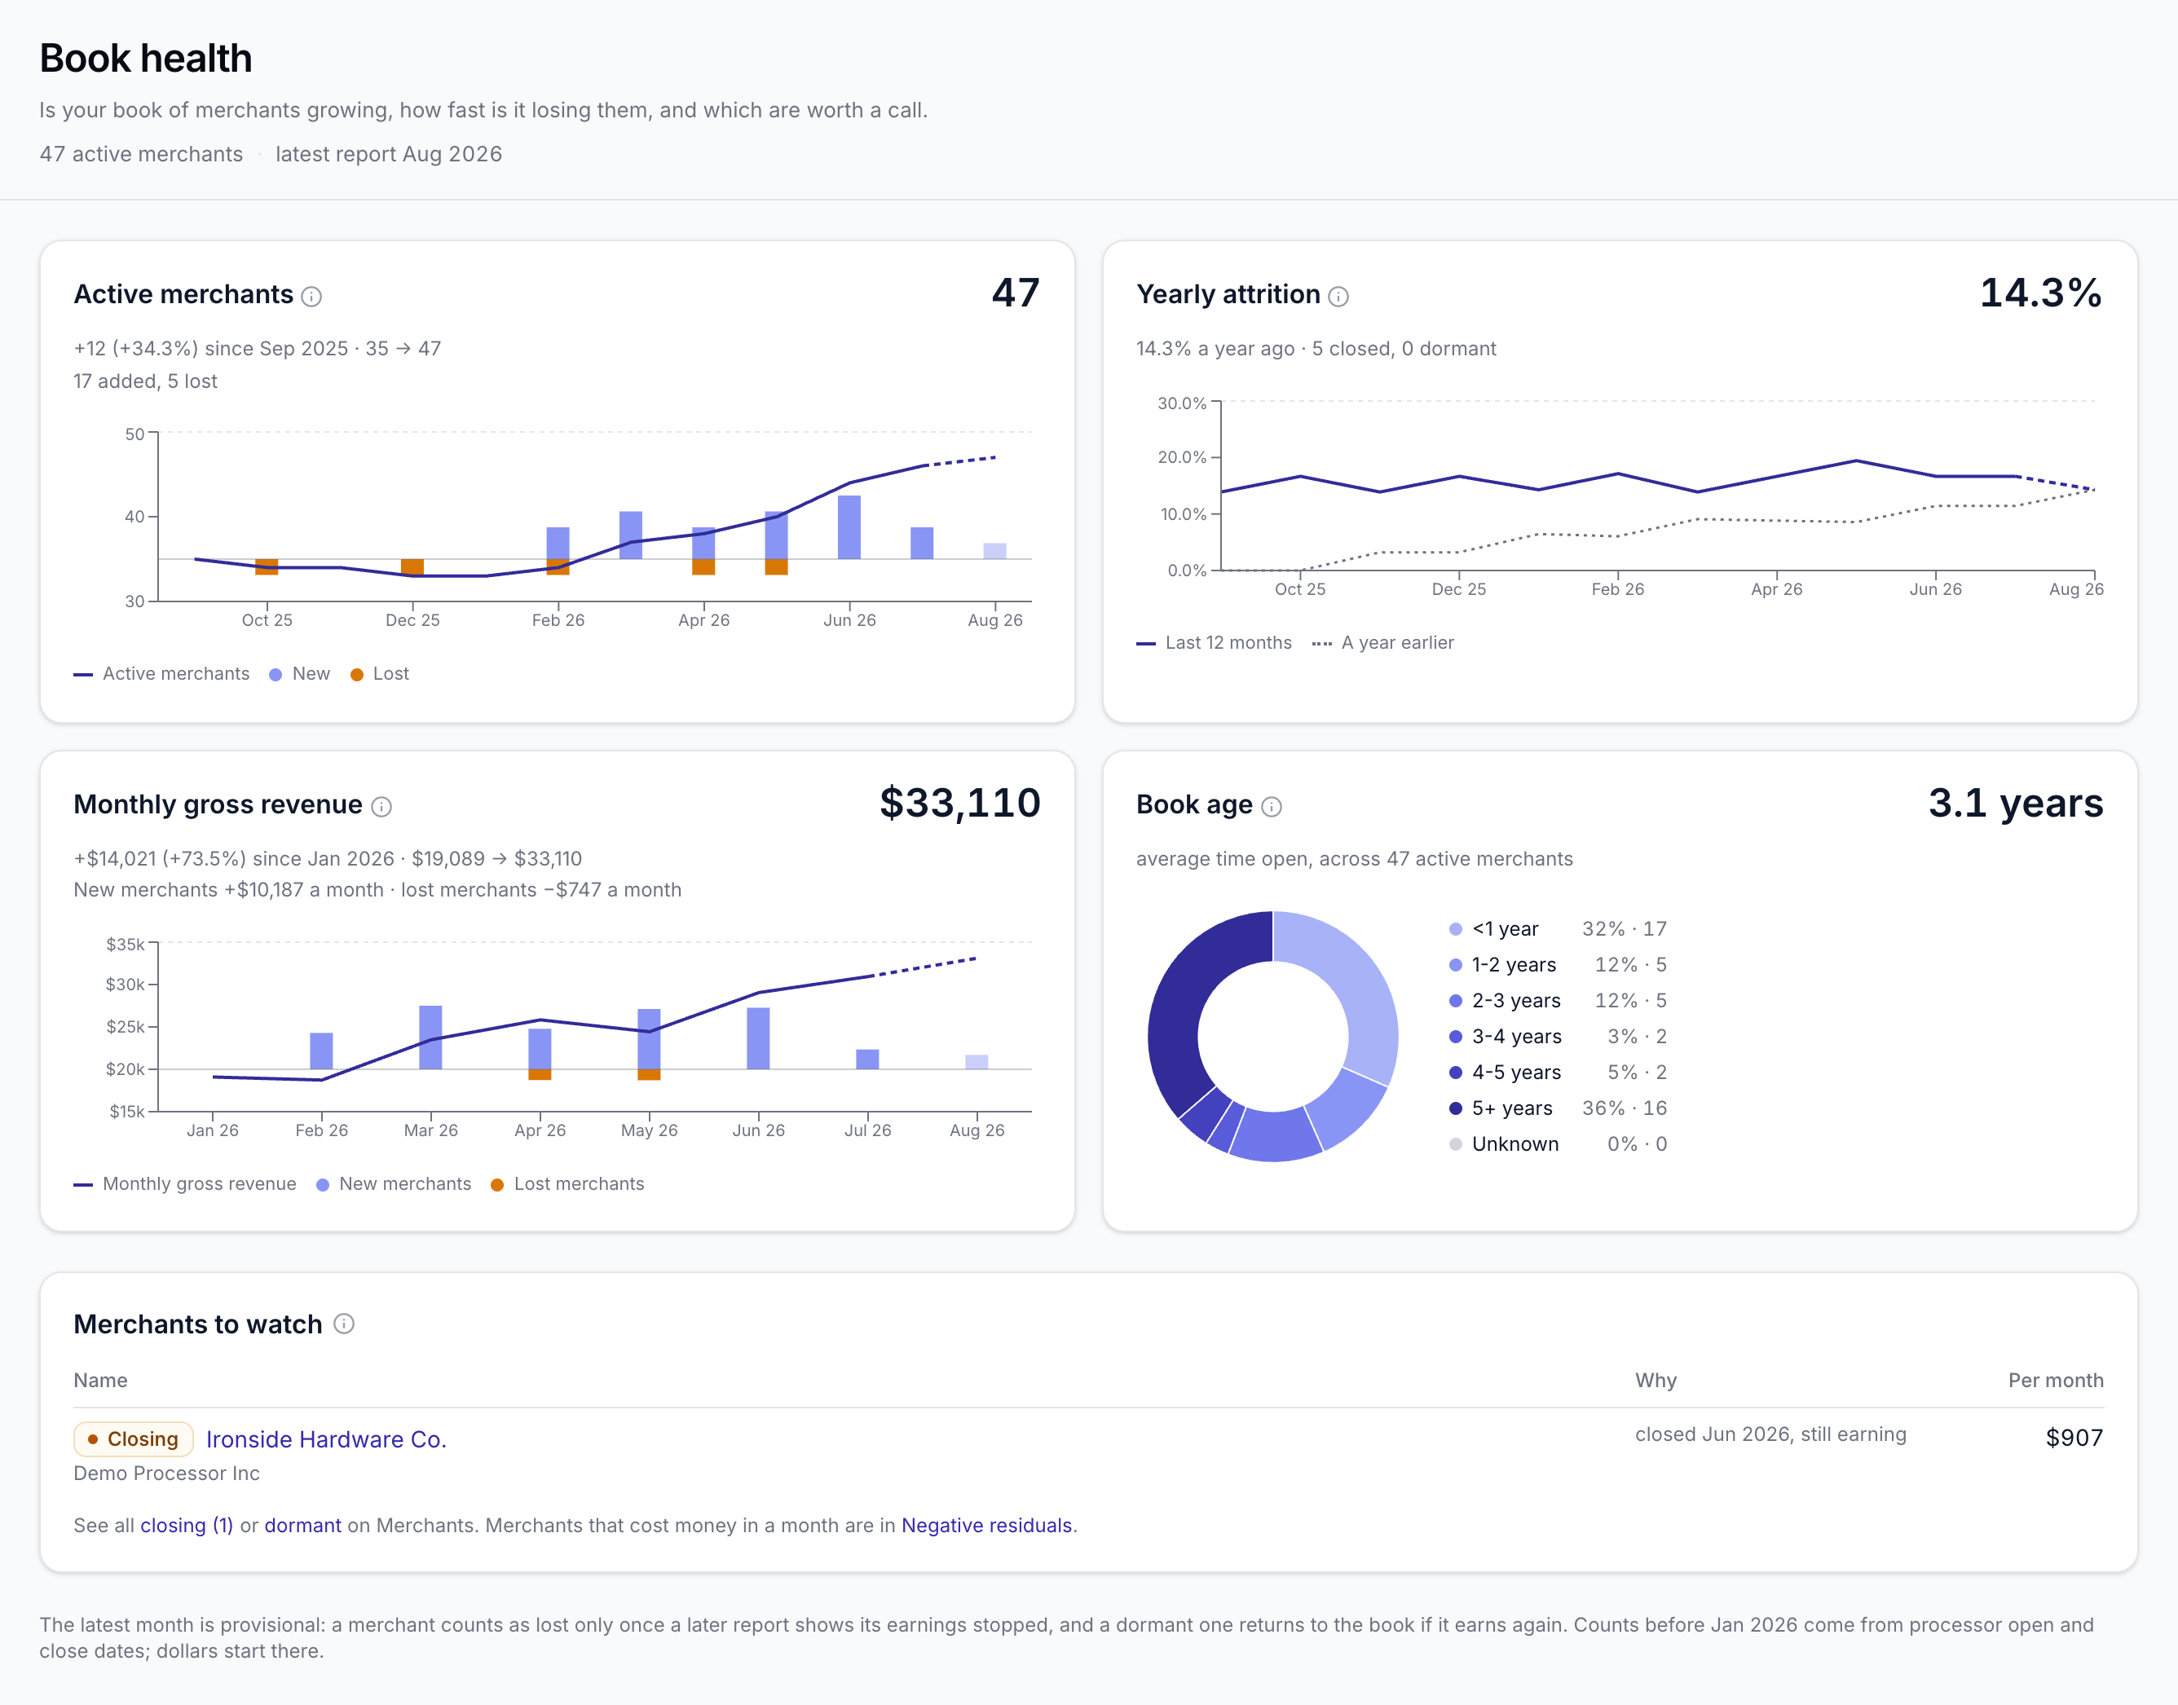The width and height of the screenshot is (2178, 1705).
Task: Click the $33,110 revenue value
Action: [x=959, y=804]
